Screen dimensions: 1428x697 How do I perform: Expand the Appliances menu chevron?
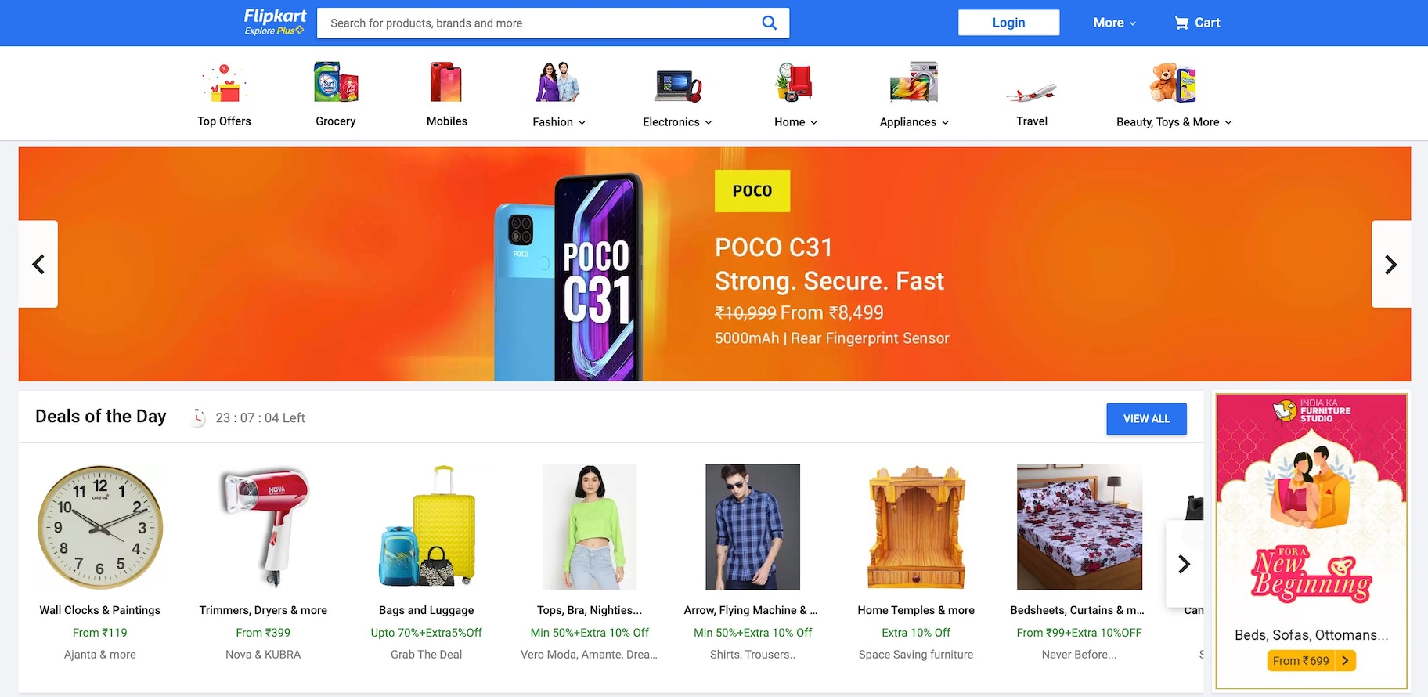tap(945, 123)
